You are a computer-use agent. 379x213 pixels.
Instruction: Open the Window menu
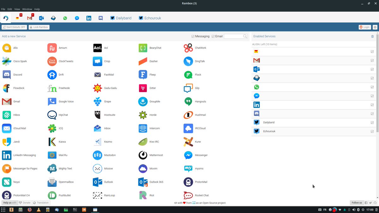click(x=27, y=9)
